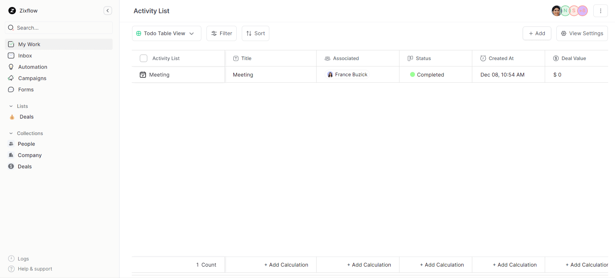Collapse the sidebar with the arrow button
The image size is (615, 278).
click(x=108, y=11)
